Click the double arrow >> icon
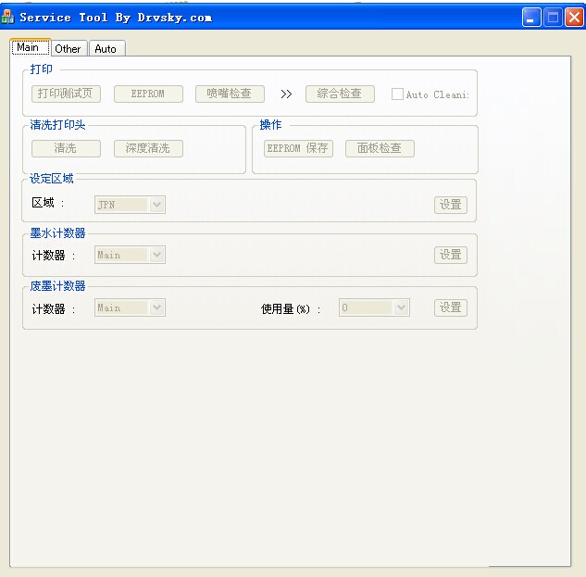 [286, 94]
